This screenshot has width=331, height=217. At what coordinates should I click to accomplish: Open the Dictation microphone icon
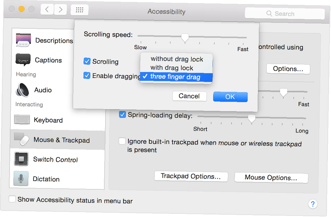click(21, 178)
